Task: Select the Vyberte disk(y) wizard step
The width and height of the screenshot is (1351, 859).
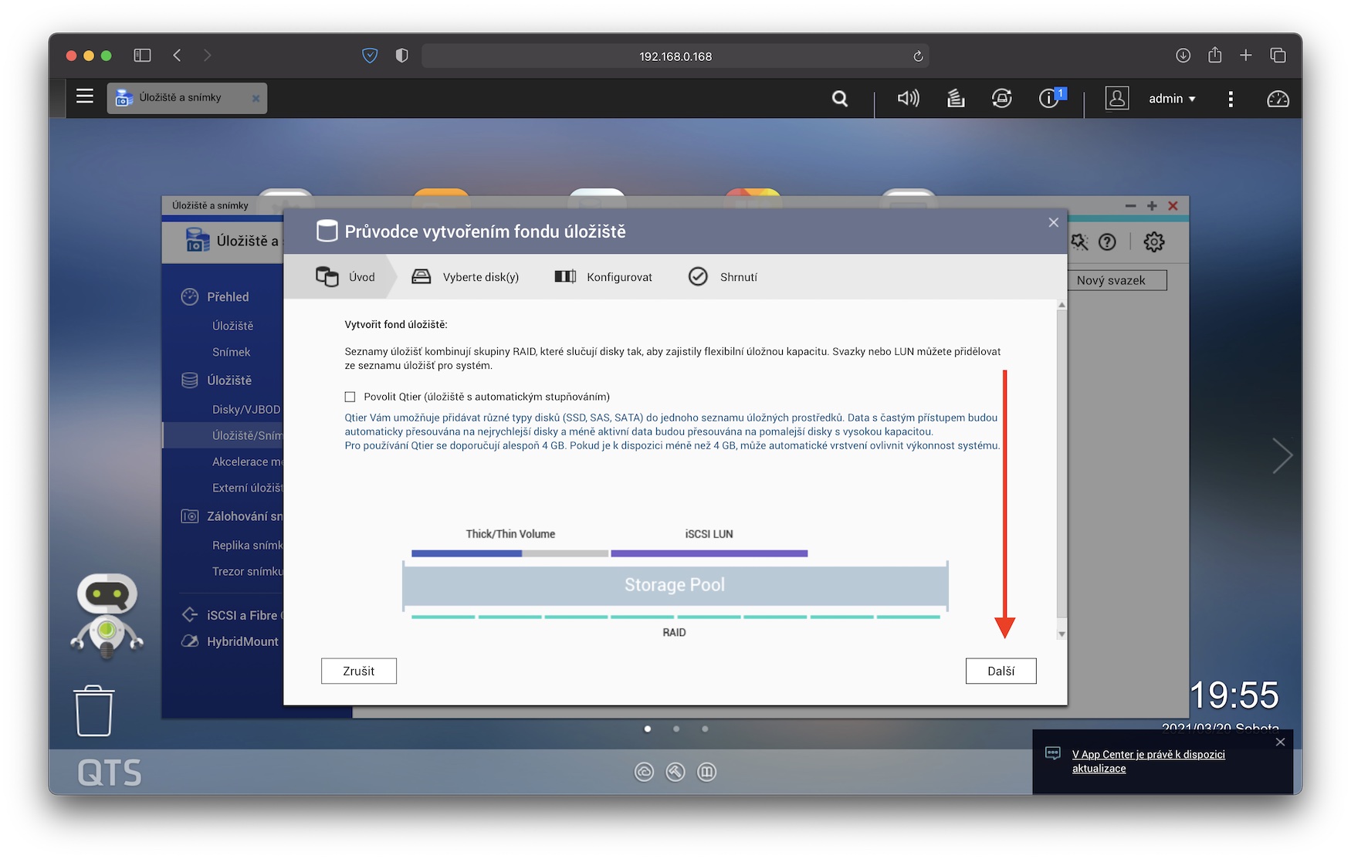Action: [x=466, y=277]
